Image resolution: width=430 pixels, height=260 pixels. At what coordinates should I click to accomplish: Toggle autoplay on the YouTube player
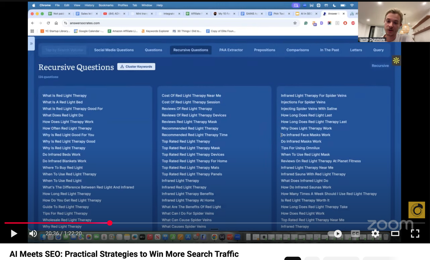[338, 234]
